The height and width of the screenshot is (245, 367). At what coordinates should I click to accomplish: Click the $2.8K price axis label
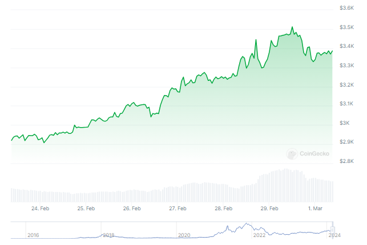[346, 161]
